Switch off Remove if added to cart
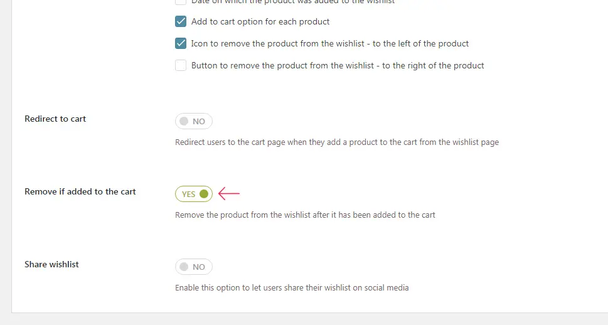The image size is (608, 325). (194, 194)
